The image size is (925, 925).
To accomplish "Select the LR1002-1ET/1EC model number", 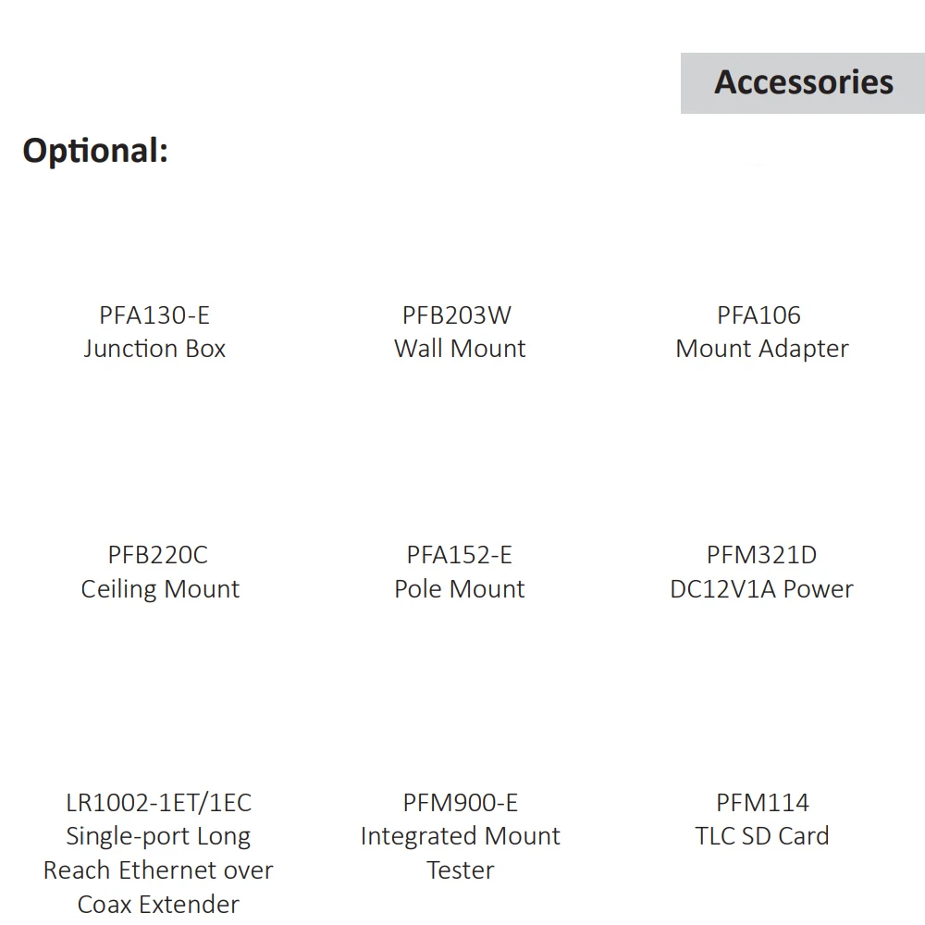I will 159,802.
